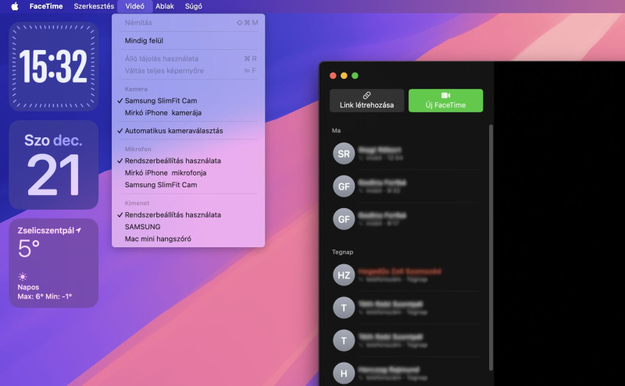625x386 pixels.
Task: Click the second T contact avatar under Tegnap
Action: point(344,340)
